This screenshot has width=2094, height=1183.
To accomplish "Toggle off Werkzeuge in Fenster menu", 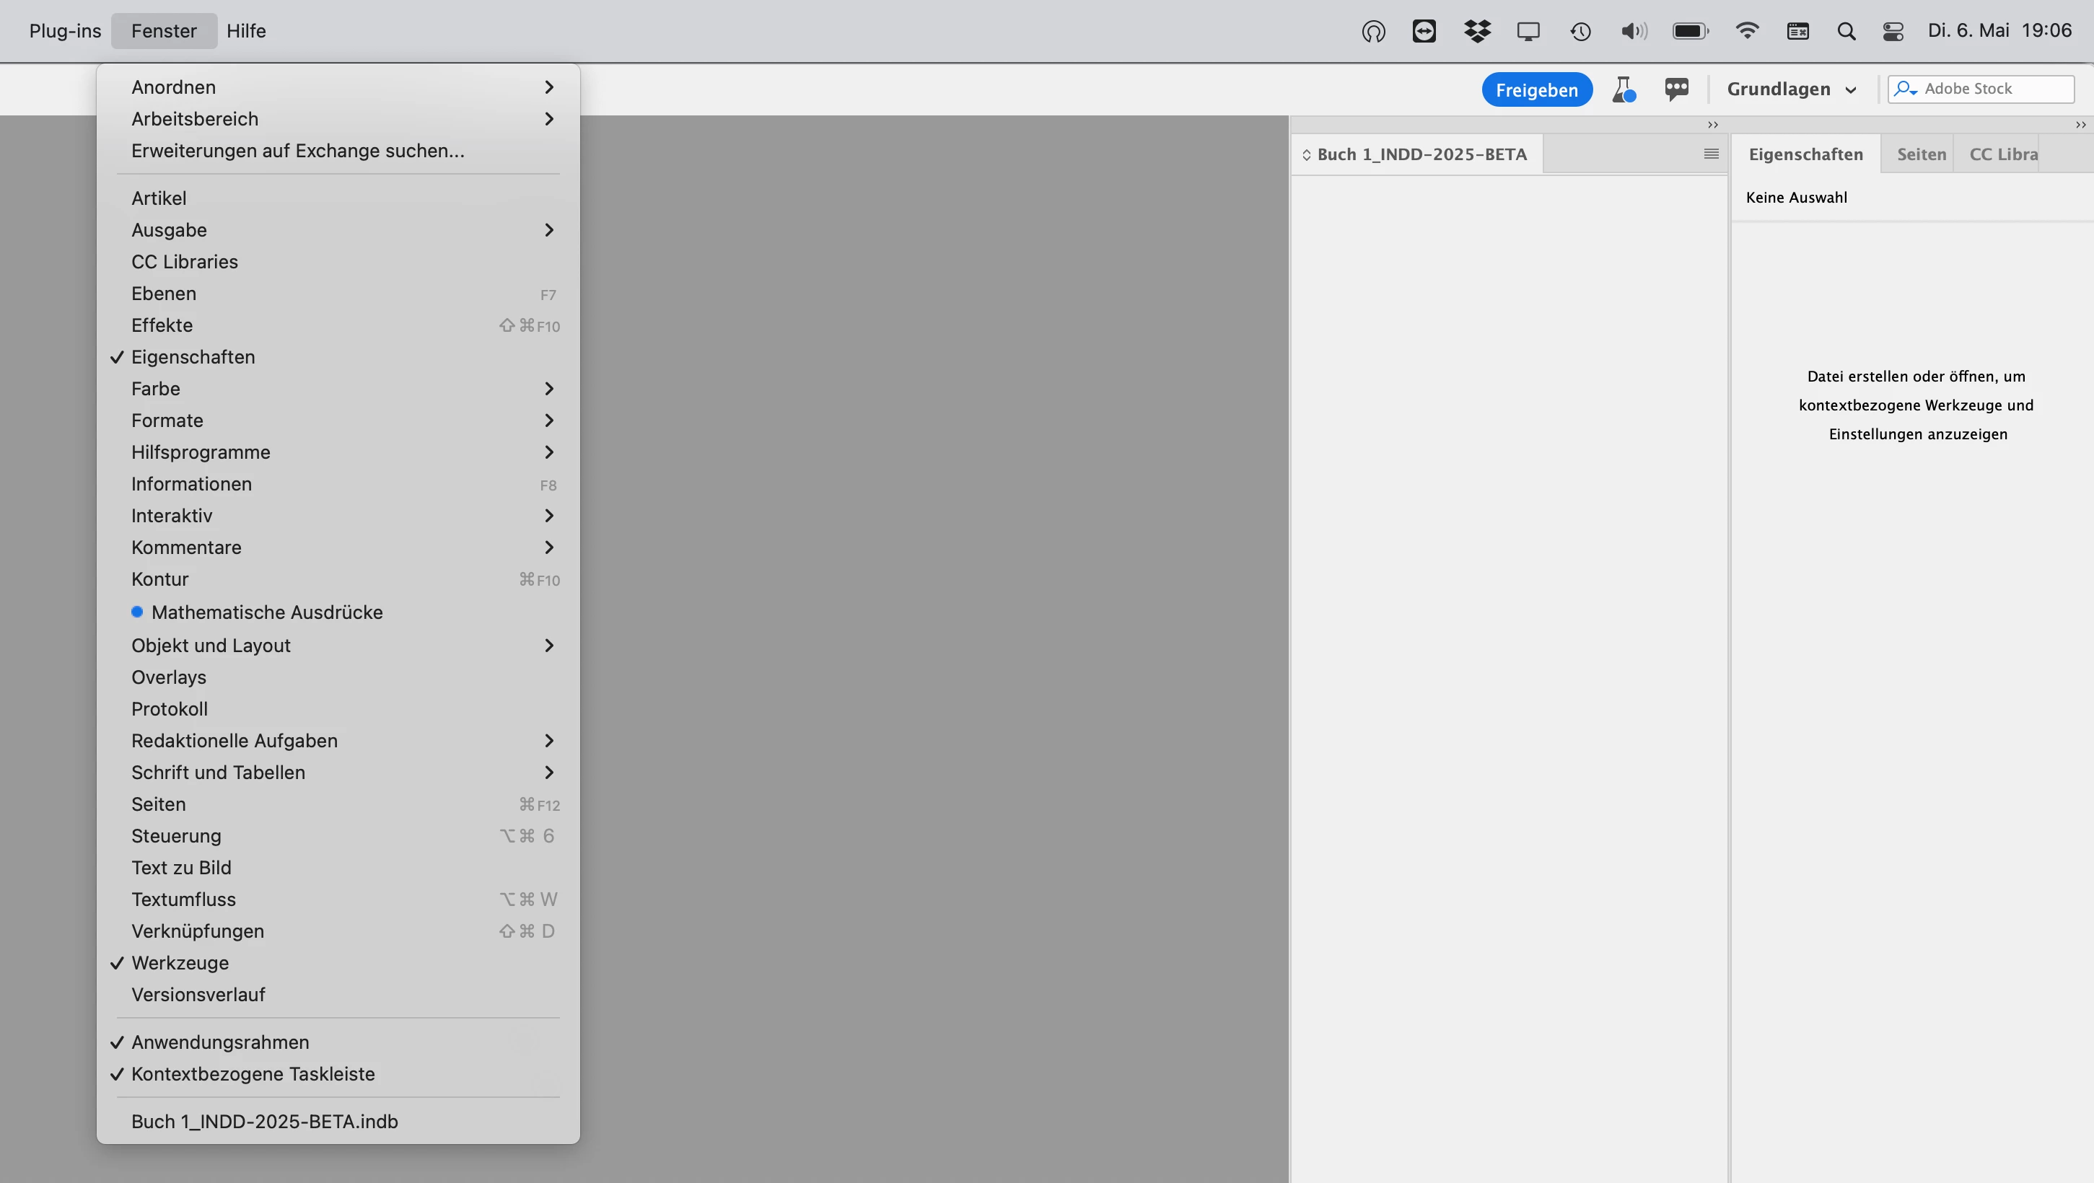I will pos(180,963).
